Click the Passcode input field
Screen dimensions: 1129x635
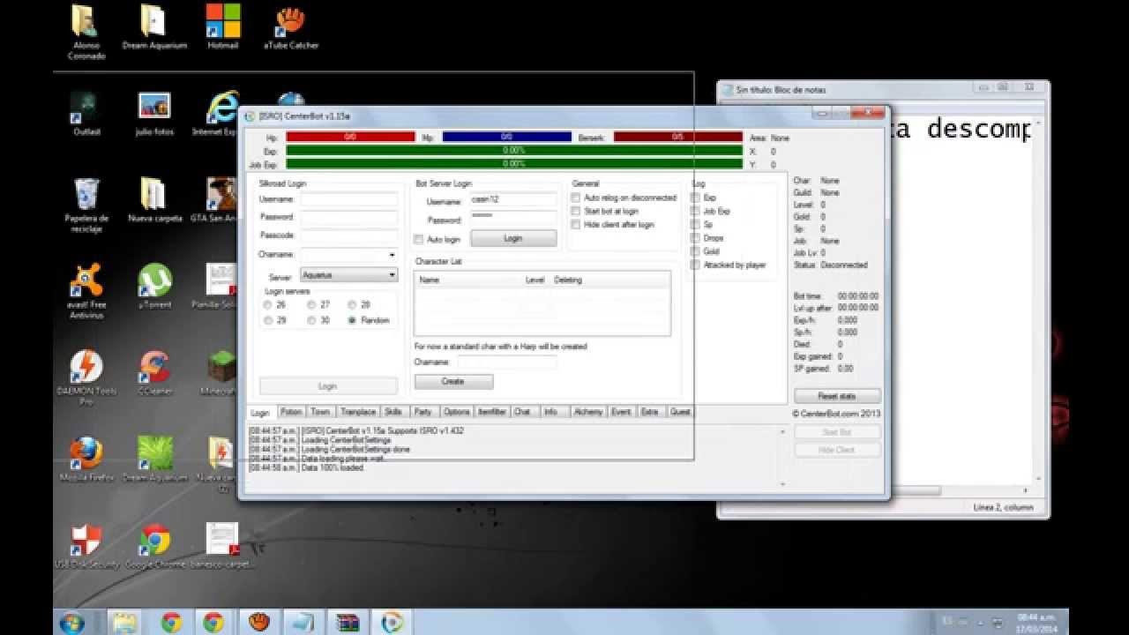click(x=349, y=235)
